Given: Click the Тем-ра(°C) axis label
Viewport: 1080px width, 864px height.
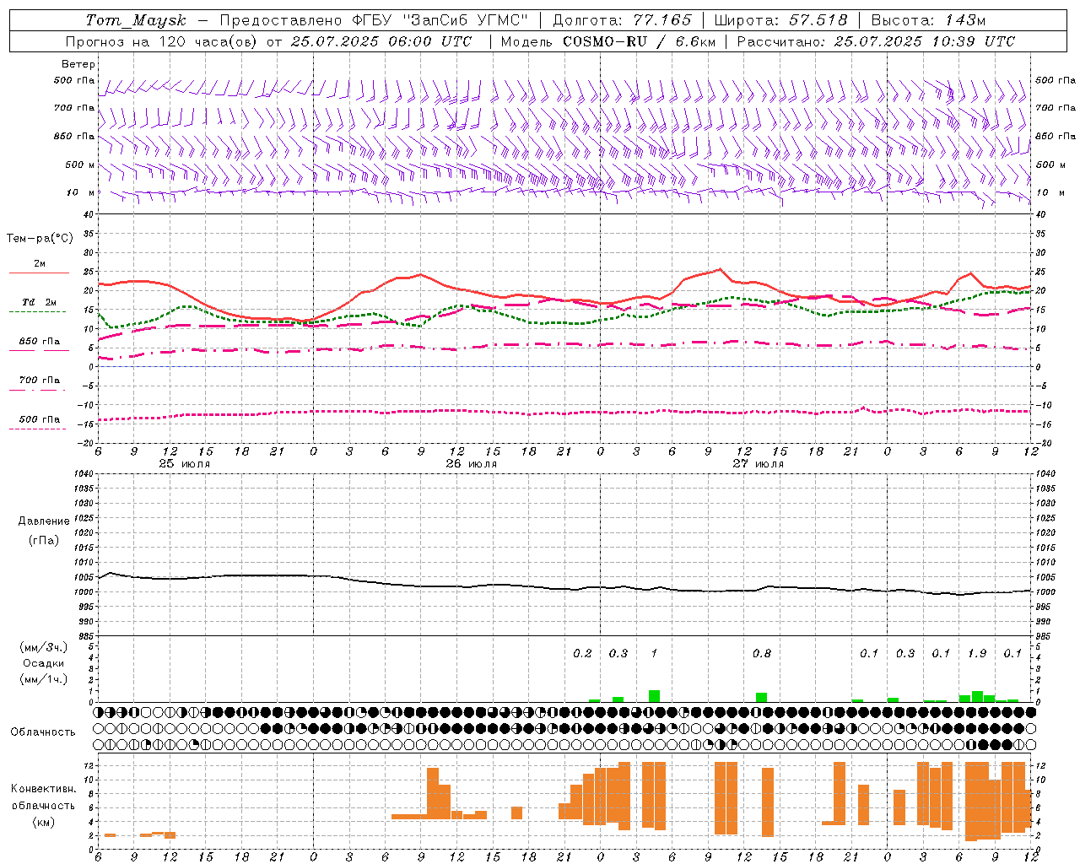Looking at the screenshot, I should [x=40, y=239].
